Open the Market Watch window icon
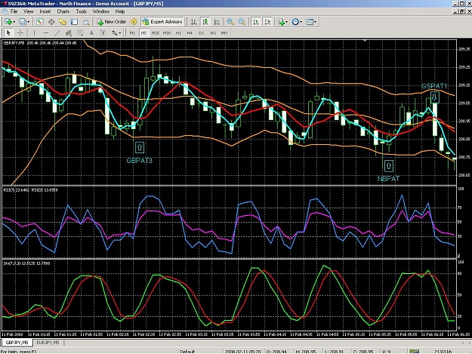Viewport: 472px width, 354px height. (39, 22)
